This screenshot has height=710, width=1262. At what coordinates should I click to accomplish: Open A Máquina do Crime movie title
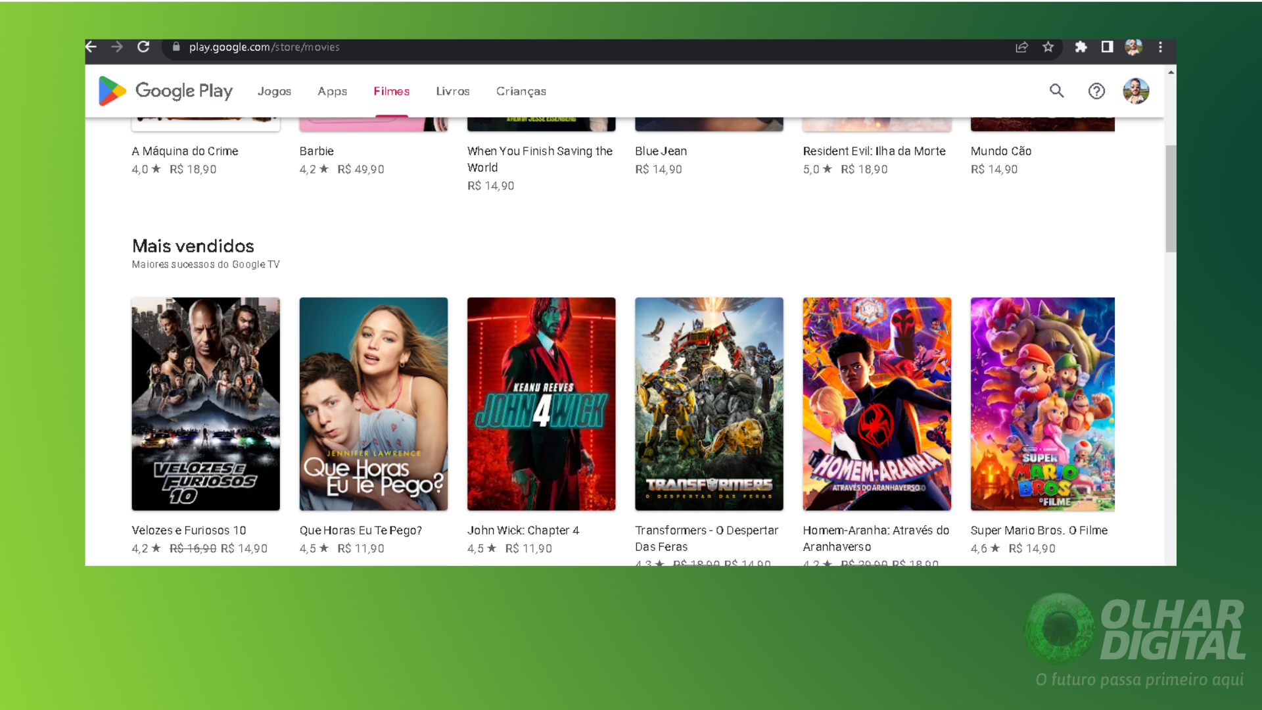tap(185, 151)
